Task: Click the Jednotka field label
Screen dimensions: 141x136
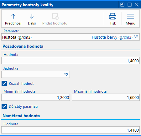Action: tap(11, 68)
